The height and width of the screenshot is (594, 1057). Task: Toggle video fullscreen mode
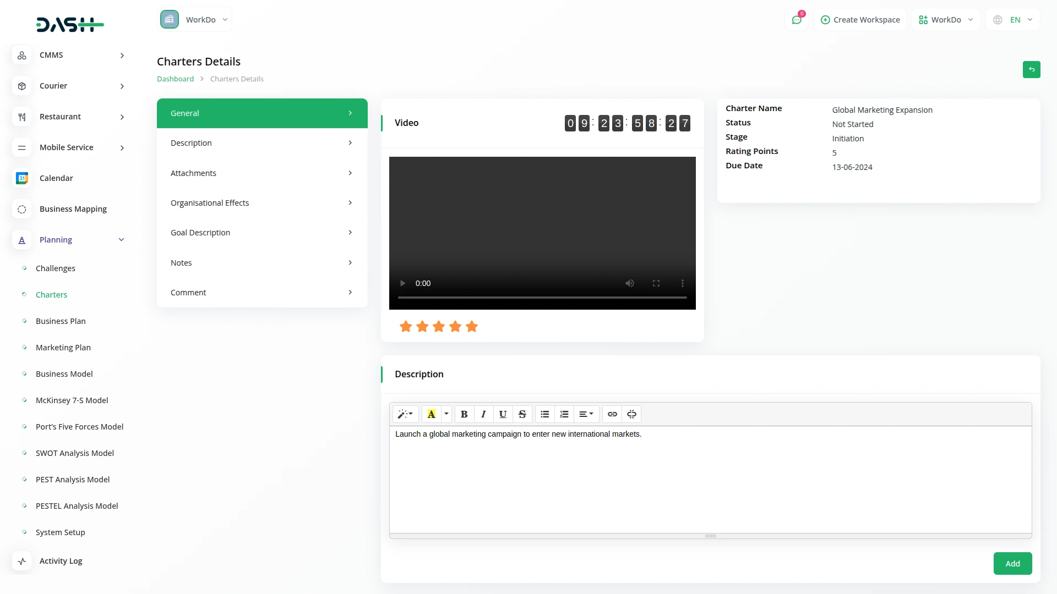pos(656,283)
